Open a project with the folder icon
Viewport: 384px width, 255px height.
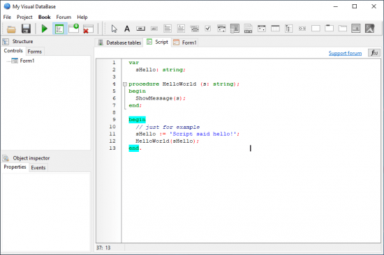[11, 29]
